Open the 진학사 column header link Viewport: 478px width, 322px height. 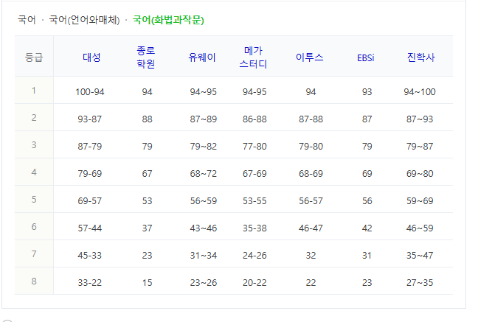click(x=421, y=57)
